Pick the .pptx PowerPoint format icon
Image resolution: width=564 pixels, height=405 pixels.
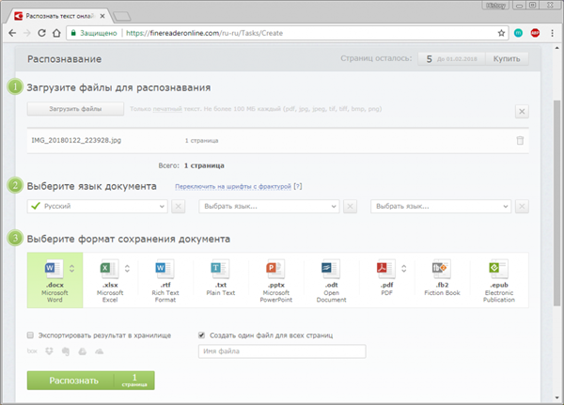(x=275, y=269)
